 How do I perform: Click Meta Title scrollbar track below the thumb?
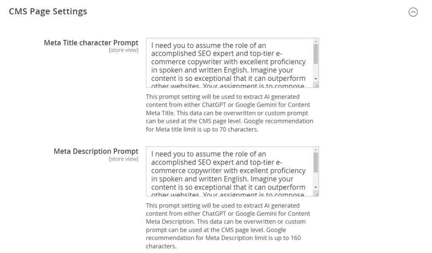pyautogui.click(x=316, y=70)
